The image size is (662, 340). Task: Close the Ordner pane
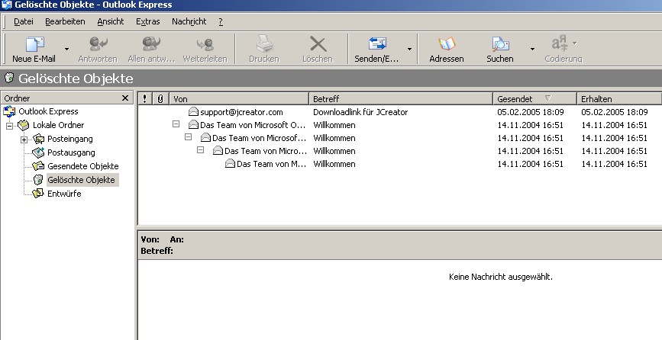pos(125,98)
